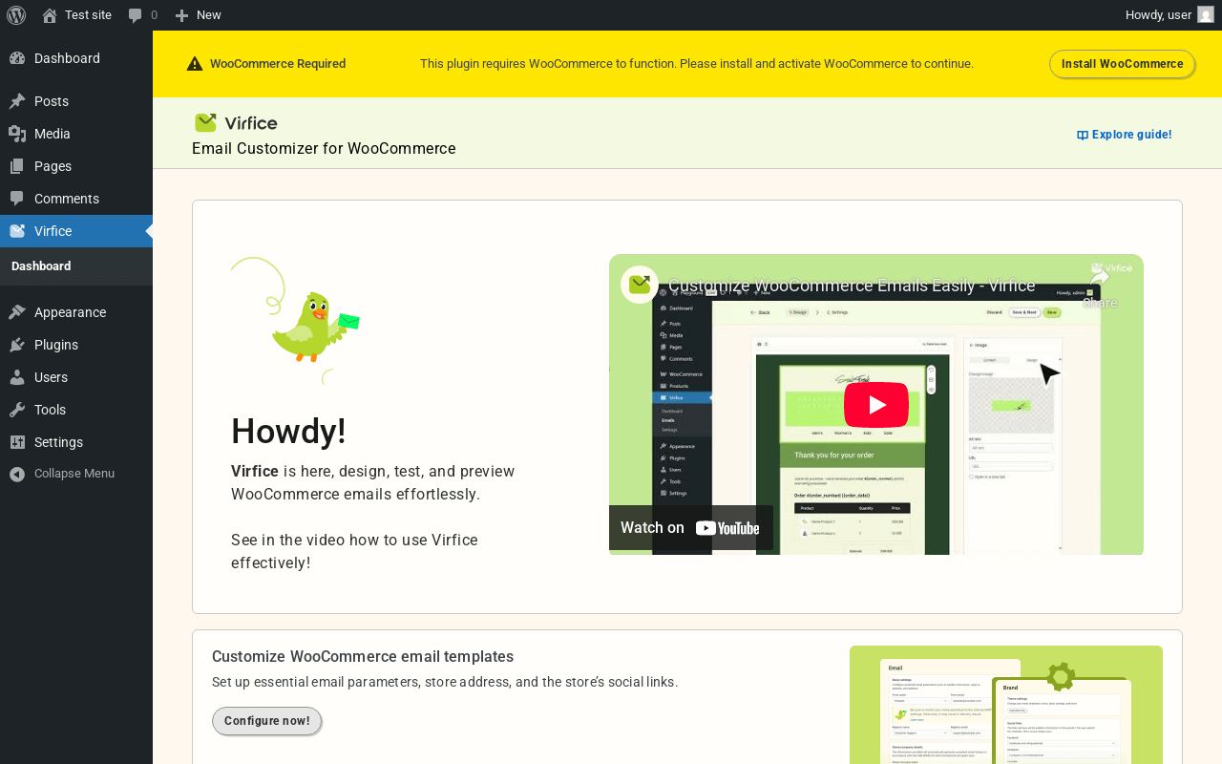1222x764 pixels.
Task: Select the Virfice menu item
Action: point(76,231)
